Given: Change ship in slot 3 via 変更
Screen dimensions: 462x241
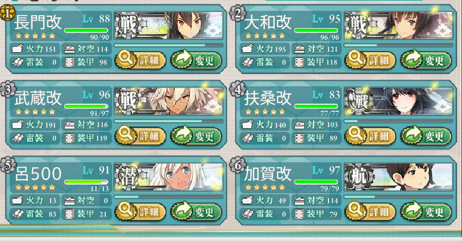Looking at the screenshot, I should point(196,136).
